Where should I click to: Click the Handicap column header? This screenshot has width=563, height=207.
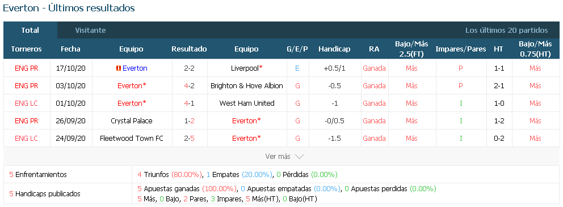(x=334, y=49)
